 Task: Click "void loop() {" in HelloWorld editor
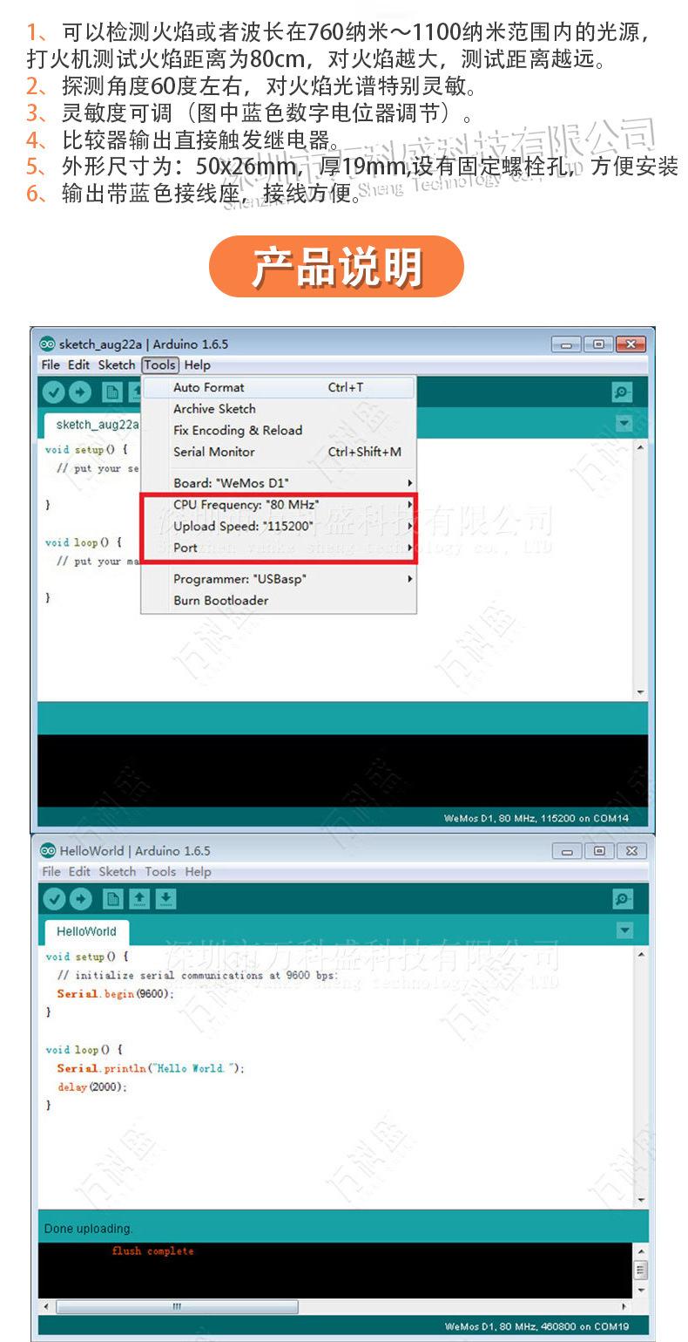84,1049
